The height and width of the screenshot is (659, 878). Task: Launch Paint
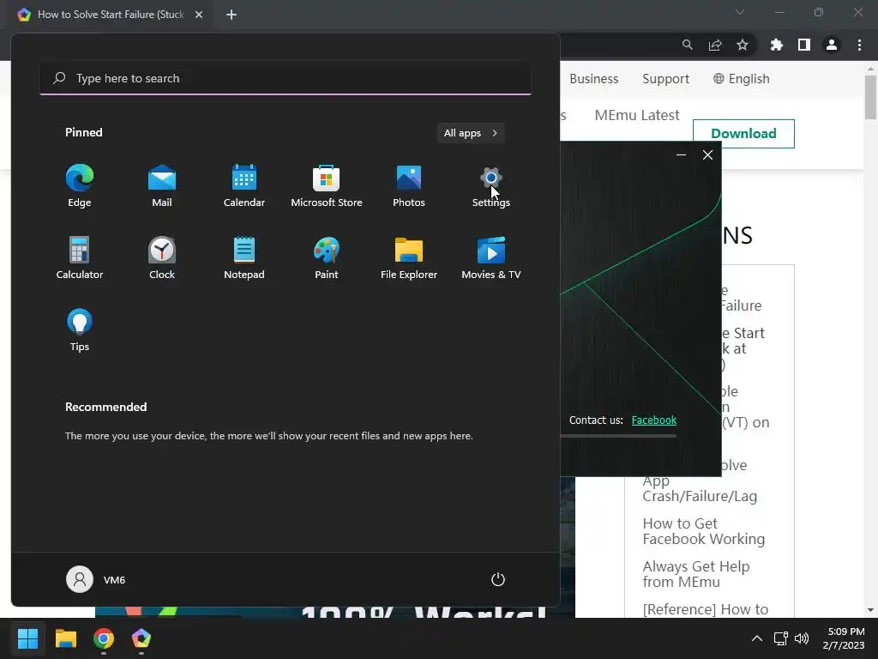[x=327, y=257]
